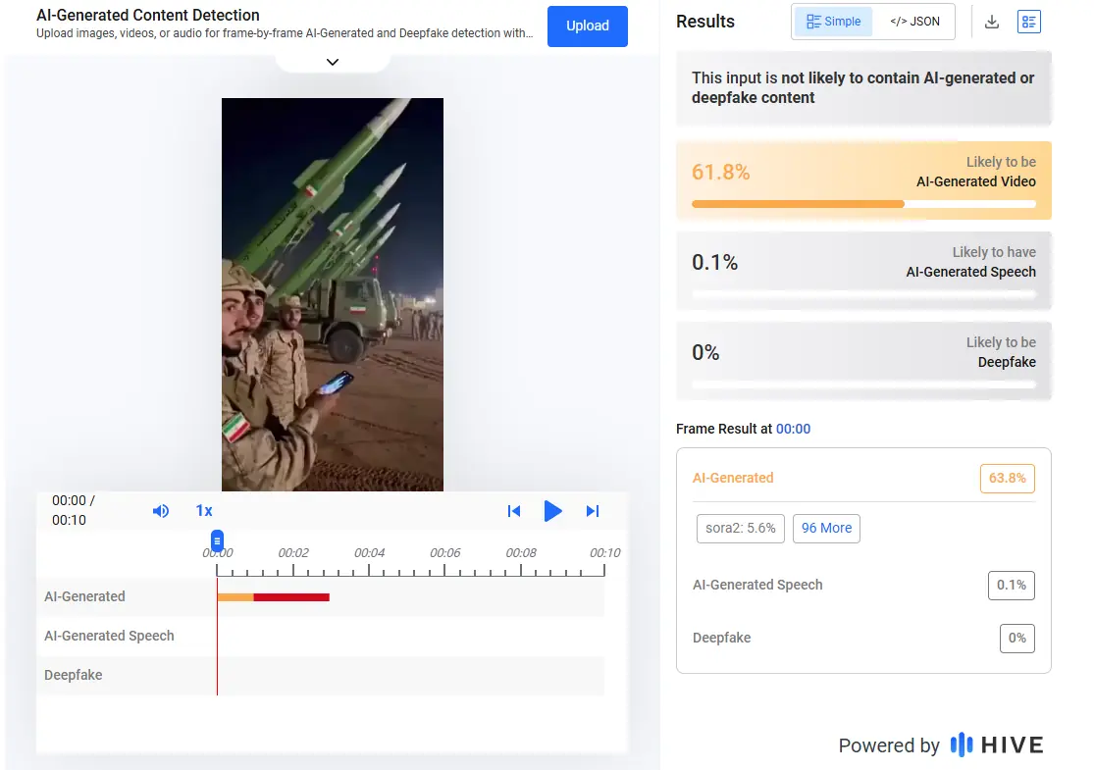Mute the video volume speaker icon
The image size is (1094, 770).
pos(161,511)
